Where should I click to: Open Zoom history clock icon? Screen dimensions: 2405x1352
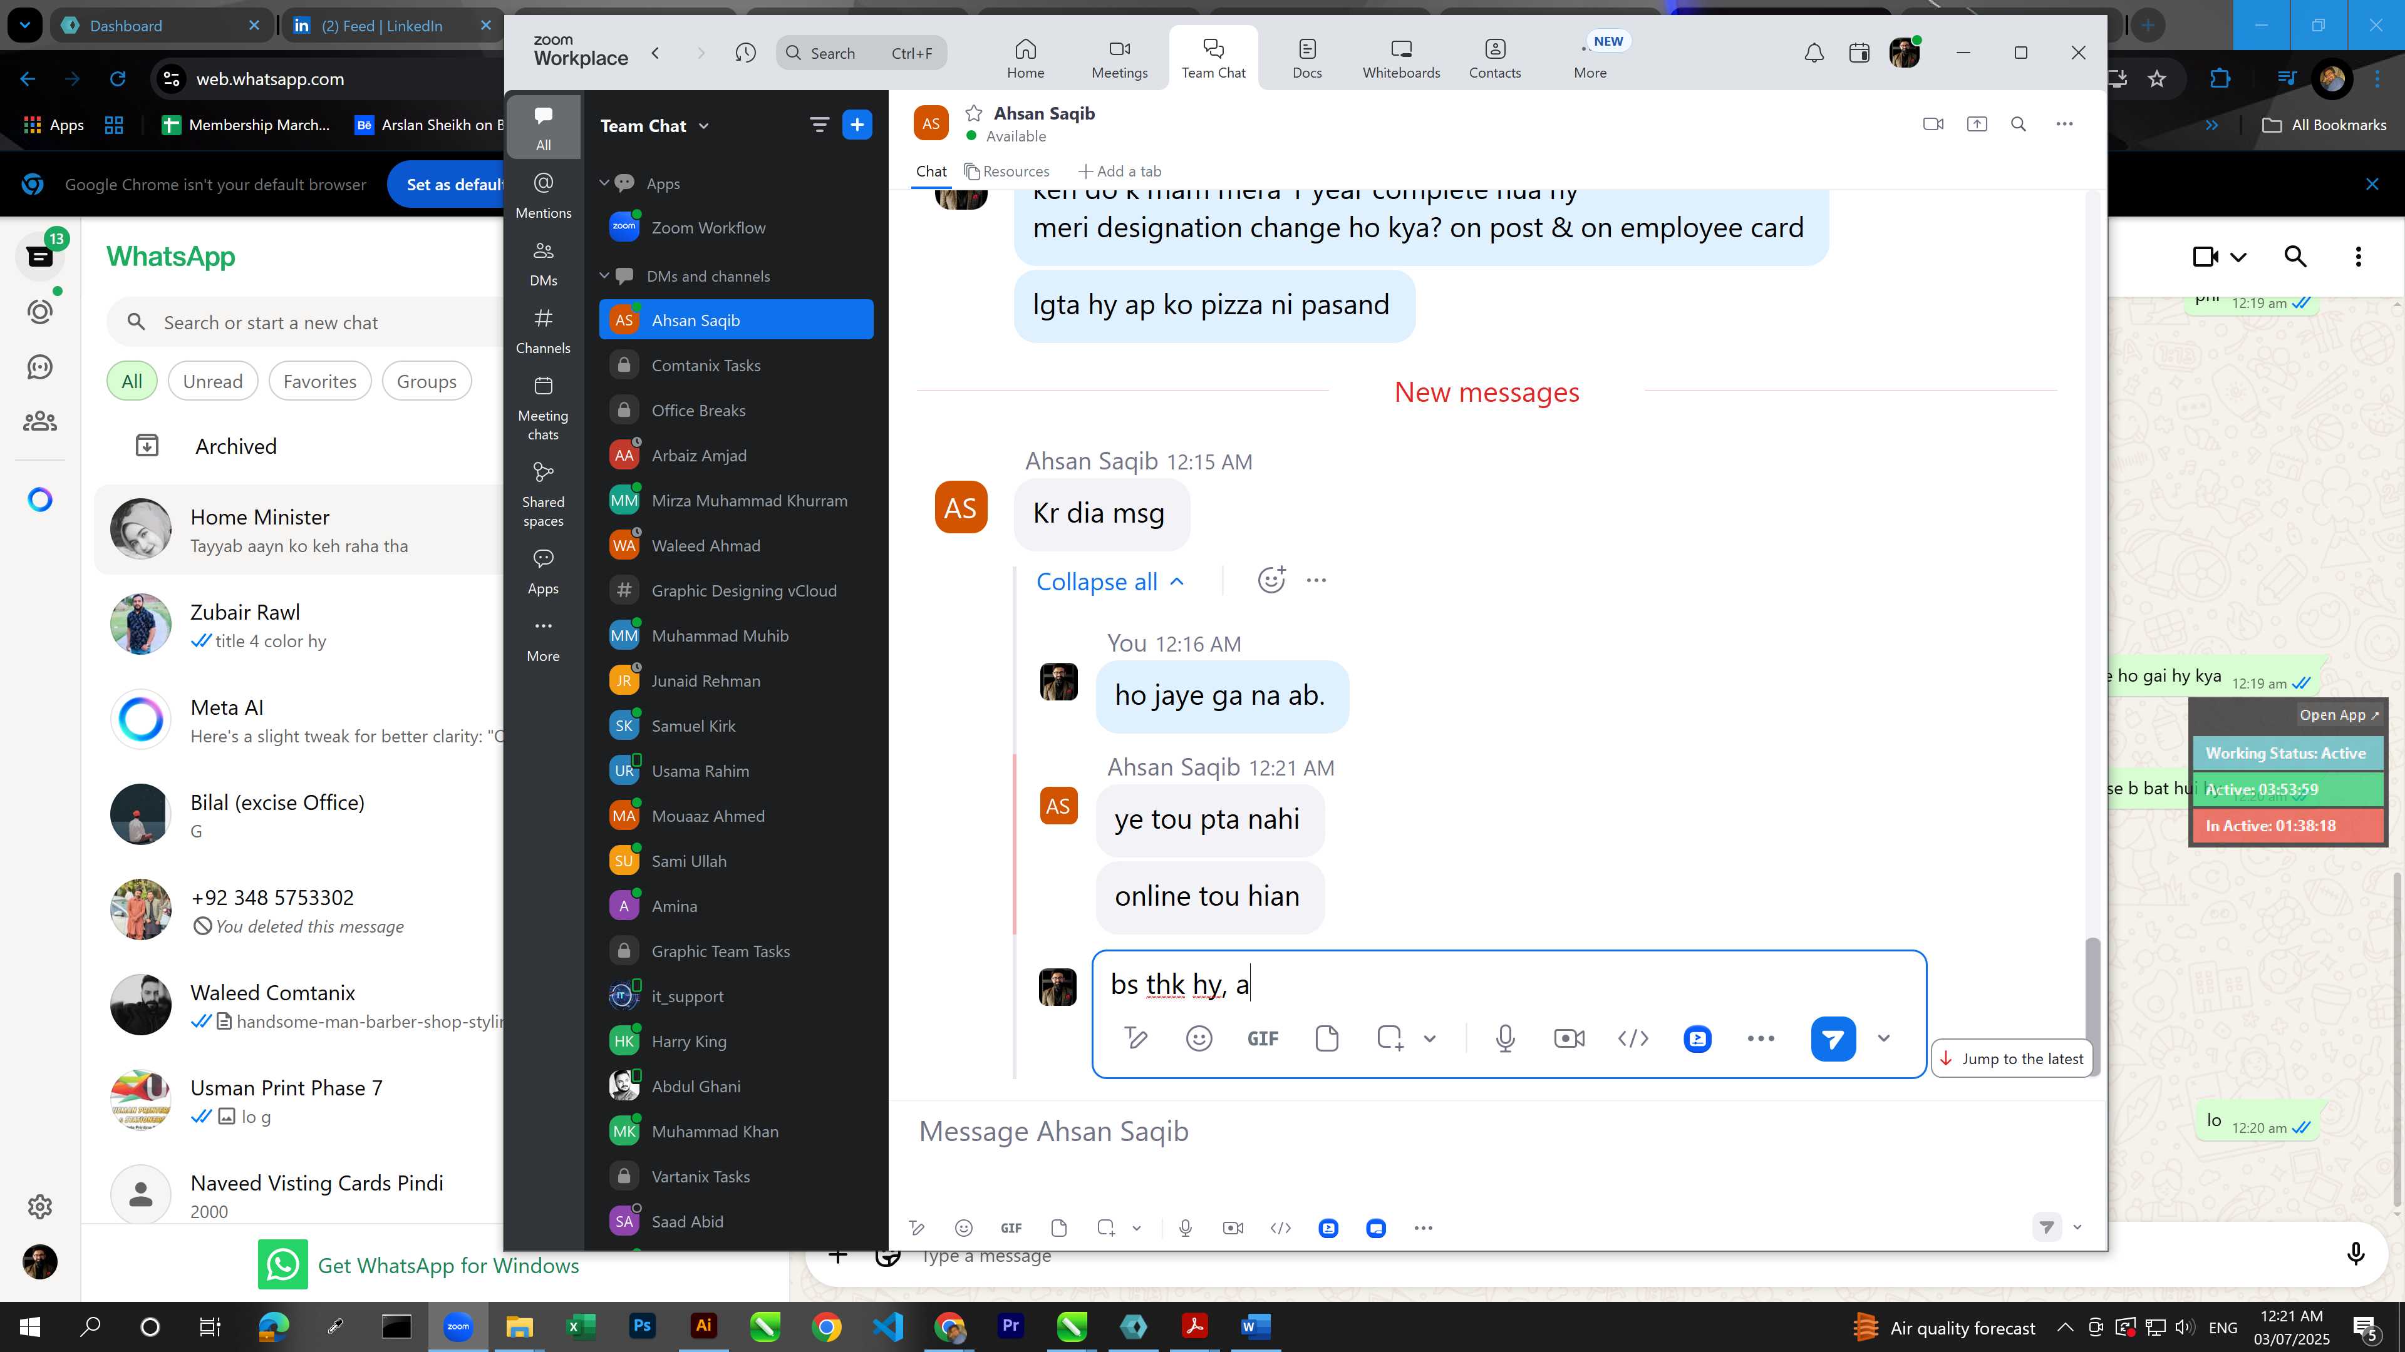tap(745, 53)
